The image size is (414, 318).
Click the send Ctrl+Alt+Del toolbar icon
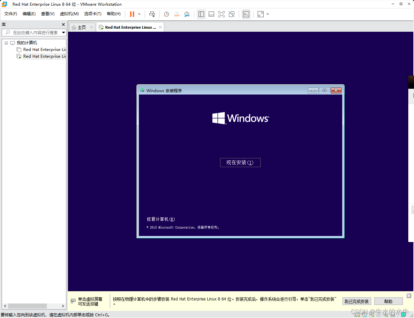(152, 14)
